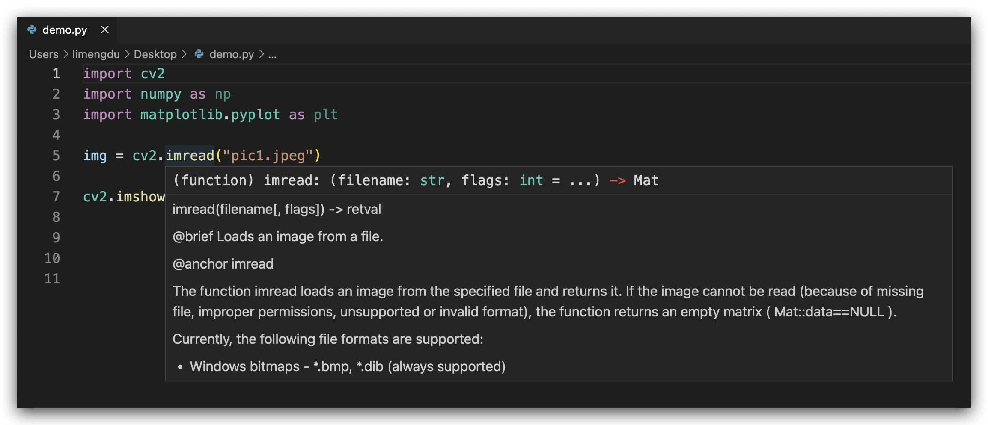Place cursor on the imread function call

point(190,156)
